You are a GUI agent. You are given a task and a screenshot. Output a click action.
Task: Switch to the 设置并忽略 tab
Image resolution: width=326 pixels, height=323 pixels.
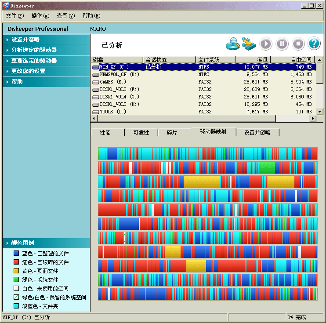[257, 132]
